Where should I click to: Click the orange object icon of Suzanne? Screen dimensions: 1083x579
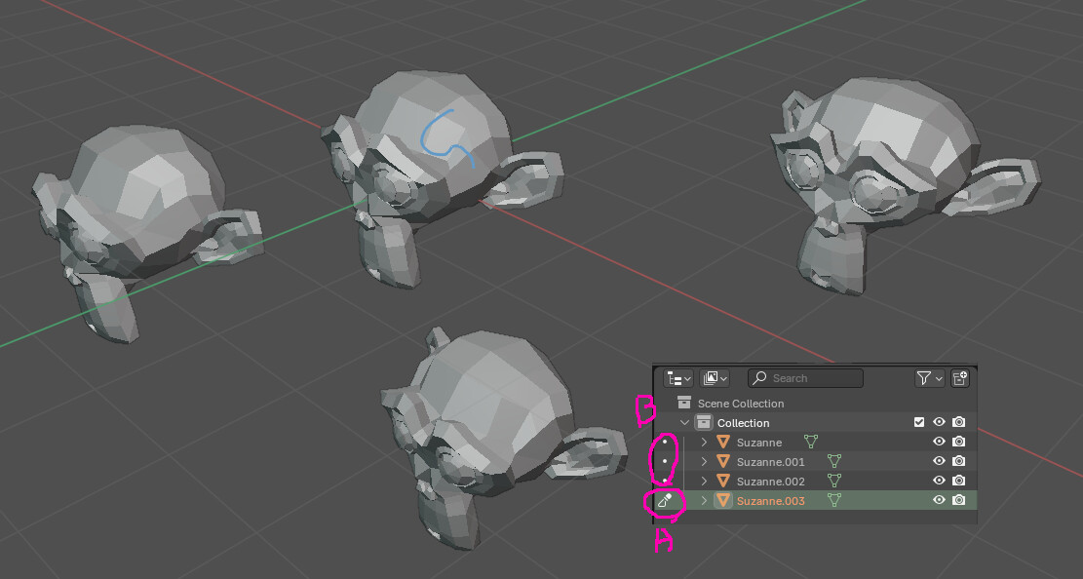click(x=723, y=442)
